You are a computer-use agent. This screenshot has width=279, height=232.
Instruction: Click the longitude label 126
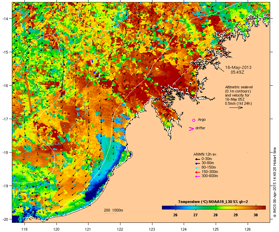248,229
